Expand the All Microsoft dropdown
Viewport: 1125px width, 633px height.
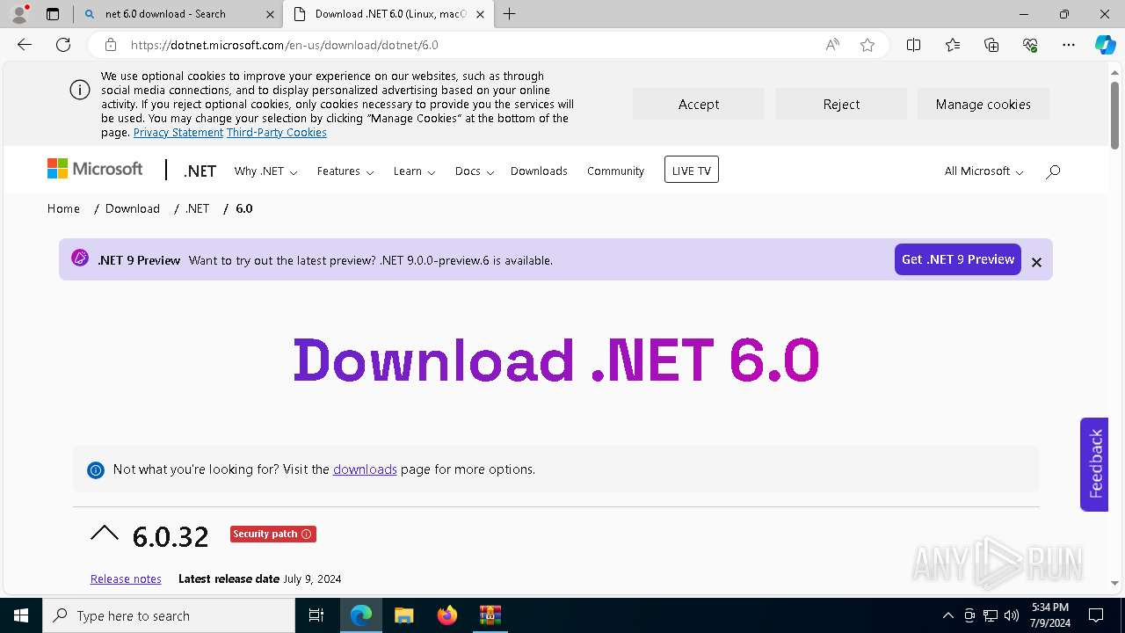tap(983, 171)
